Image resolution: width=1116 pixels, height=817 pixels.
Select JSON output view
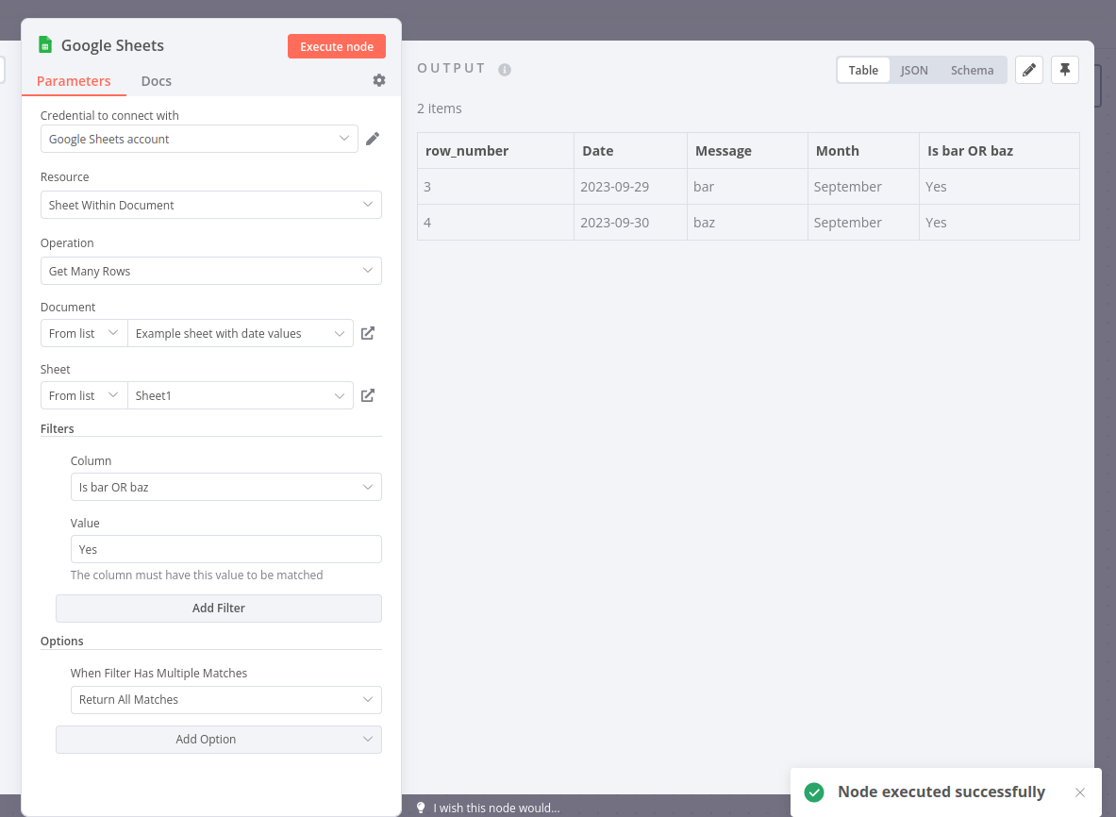click(x=914, y=70)
